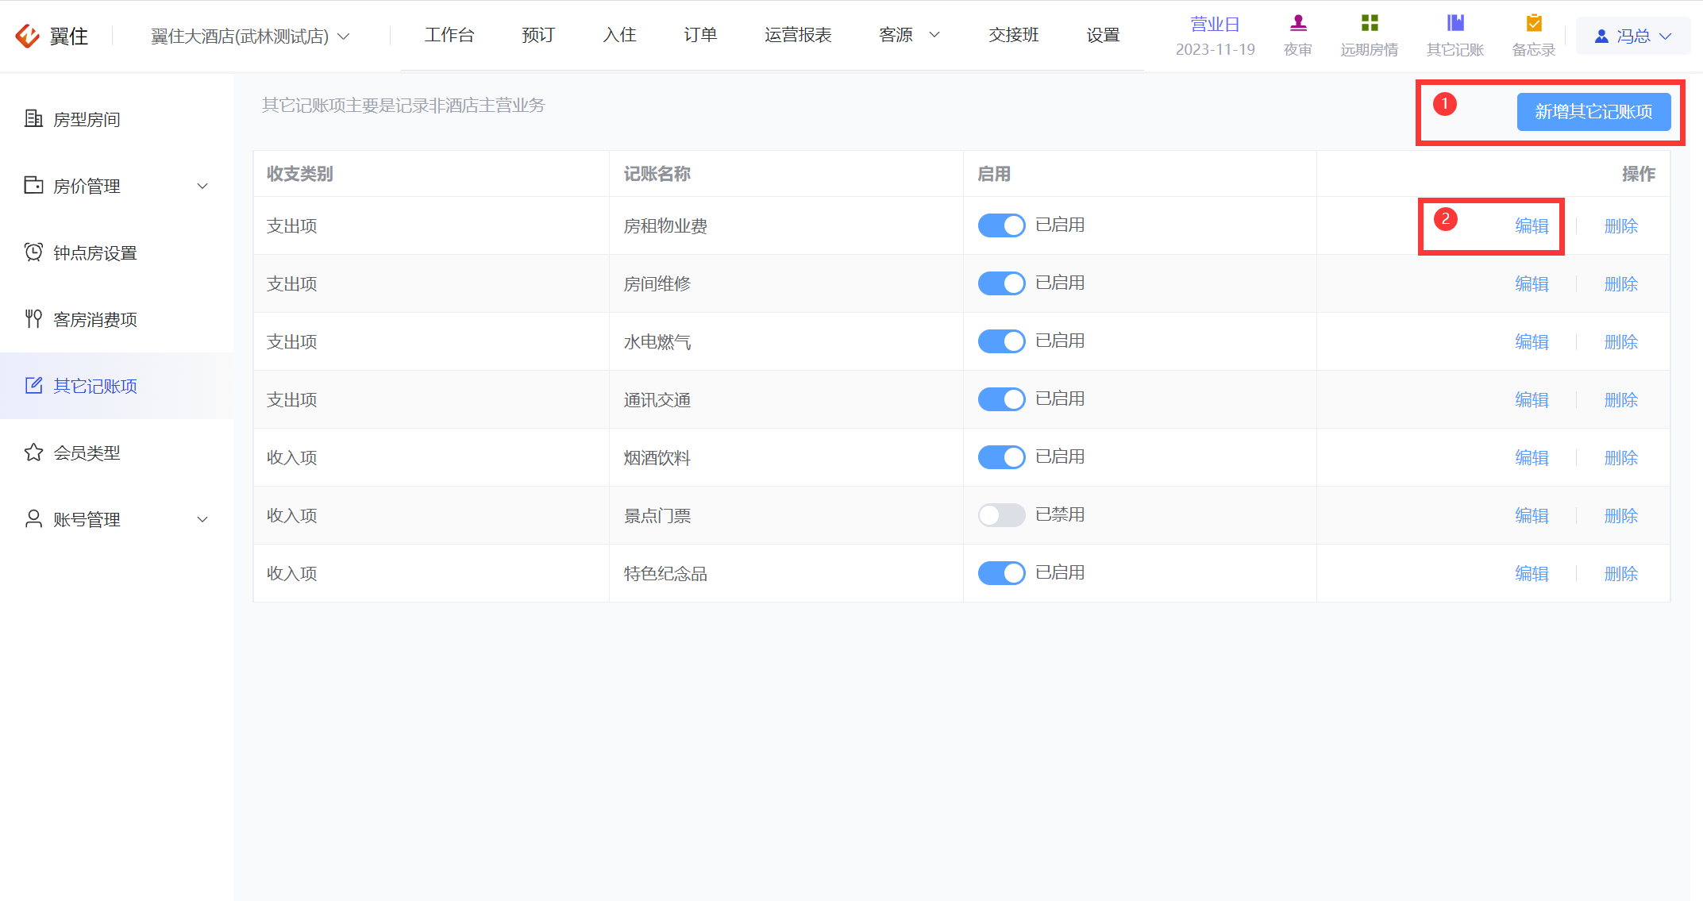Edit the 水电燃气 entry
Viewport: 1703px width, 901px height.
point(1532,342)
